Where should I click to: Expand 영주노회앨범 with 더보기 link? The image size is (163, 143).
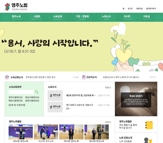point(108,122)
